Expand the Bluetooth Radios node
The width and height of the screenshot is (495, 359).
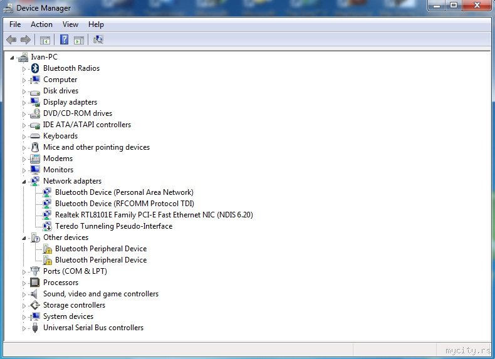pos(24,69)
